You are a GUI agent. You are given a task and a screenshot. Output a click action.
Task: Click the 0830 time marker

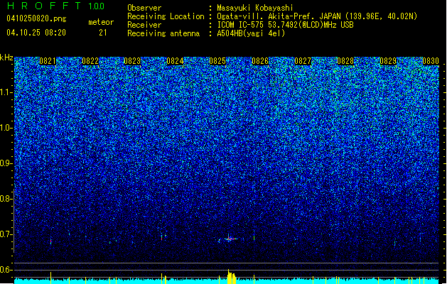point(431,61)
